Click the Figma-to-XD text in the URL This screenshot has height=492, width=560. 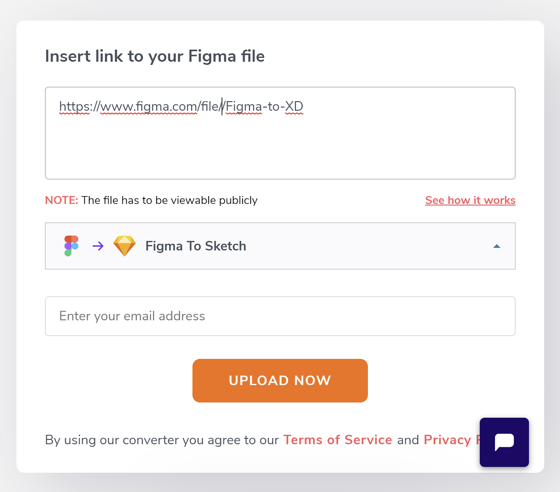click(264, 106)
